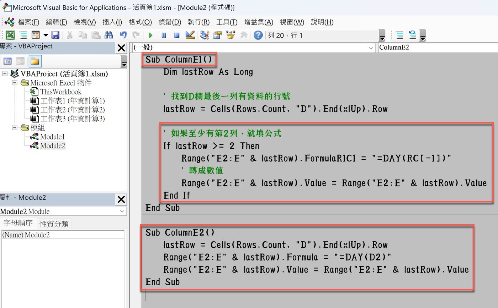Undo the last edit

coord(123,35)
